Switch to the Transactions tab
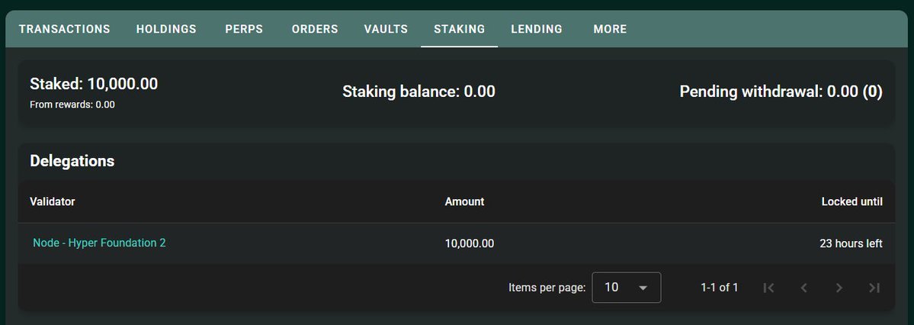The height and width of the screenshot is (325, 914). [x=65, y=29]
